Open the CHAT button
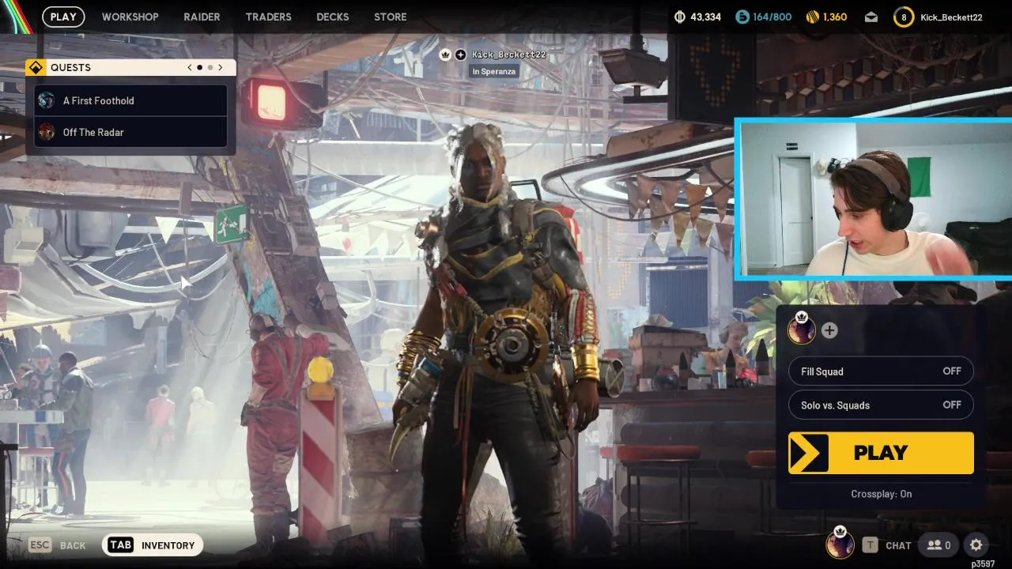1012x569 pixels. point(887,545)
